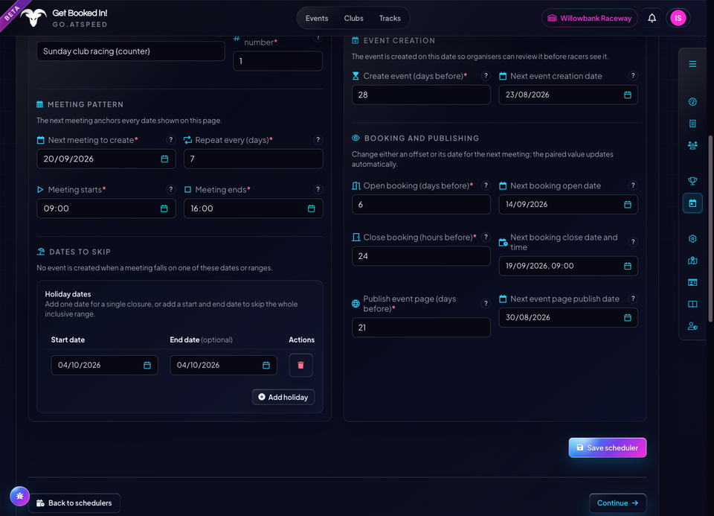
Task: Open the map pin icon in the sidebar
Action: point(692,261)
